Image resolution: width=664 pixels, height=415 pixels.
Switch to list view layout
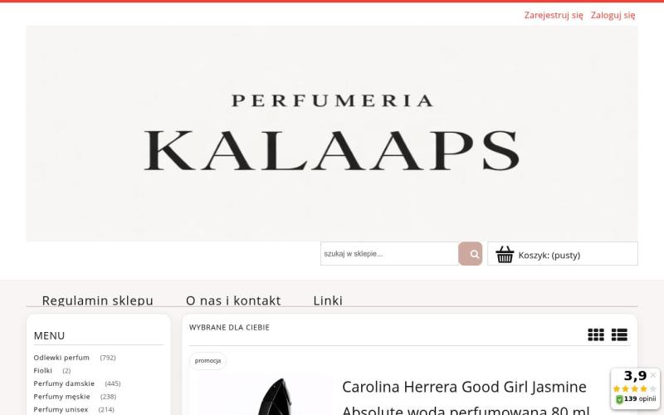click(x=619, y=334)
